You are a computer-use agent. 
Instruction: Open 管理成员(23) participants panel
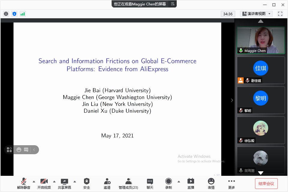(128, 183)
